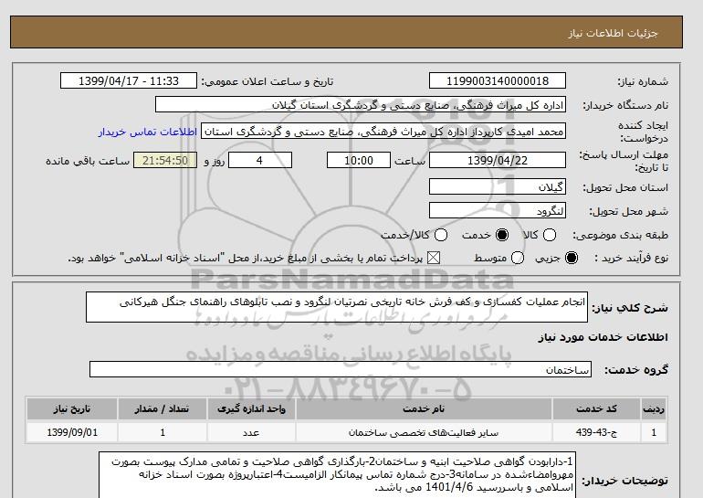Image resolution: width=703 pixels, height=498 pixels.
Task: Click the تاریخ نیاز column header
Action: (x=72, y=408)
